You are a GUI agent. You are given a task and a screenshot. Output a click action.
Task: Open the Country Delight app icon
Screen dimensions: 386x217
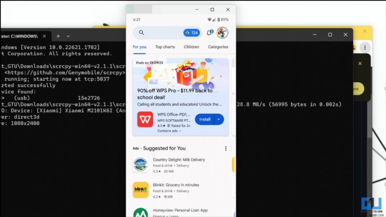140,164
